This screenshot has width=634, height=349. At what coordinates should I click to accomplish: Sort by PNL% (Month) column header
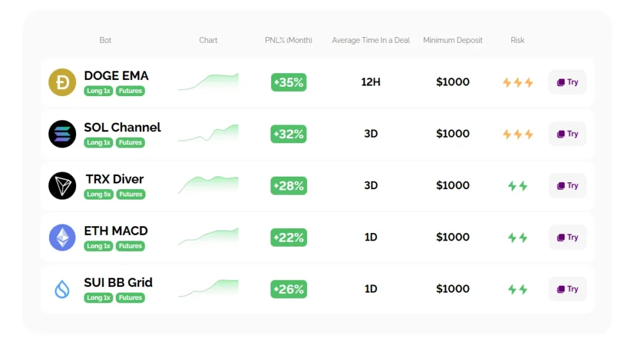289,40
